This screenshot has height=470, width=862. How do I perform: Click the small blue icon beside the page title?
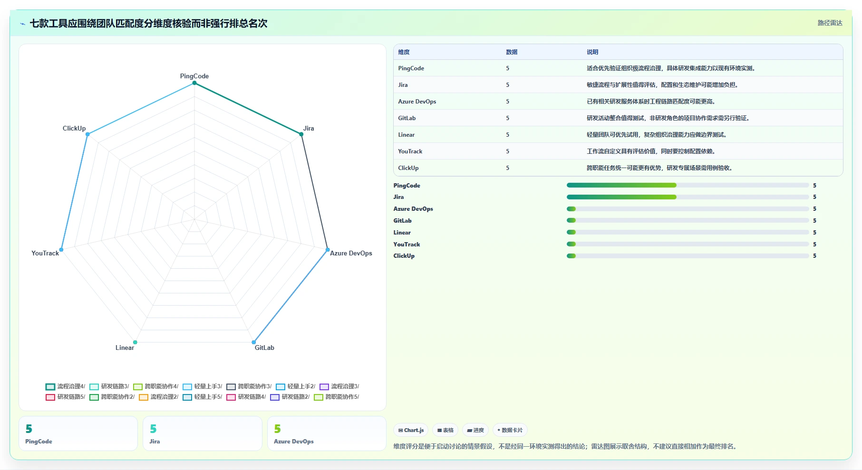(x=22, y=24)
